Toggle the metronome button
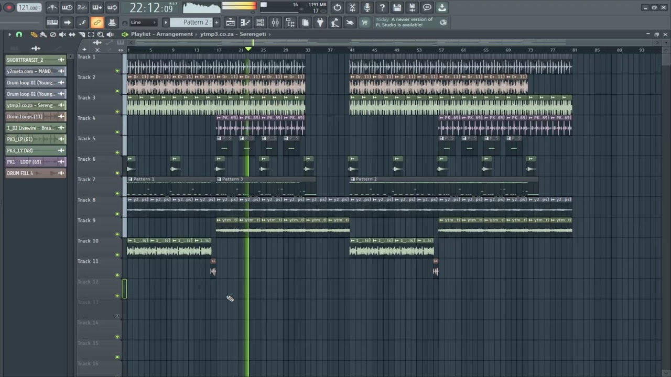 [x=52, y=7]
